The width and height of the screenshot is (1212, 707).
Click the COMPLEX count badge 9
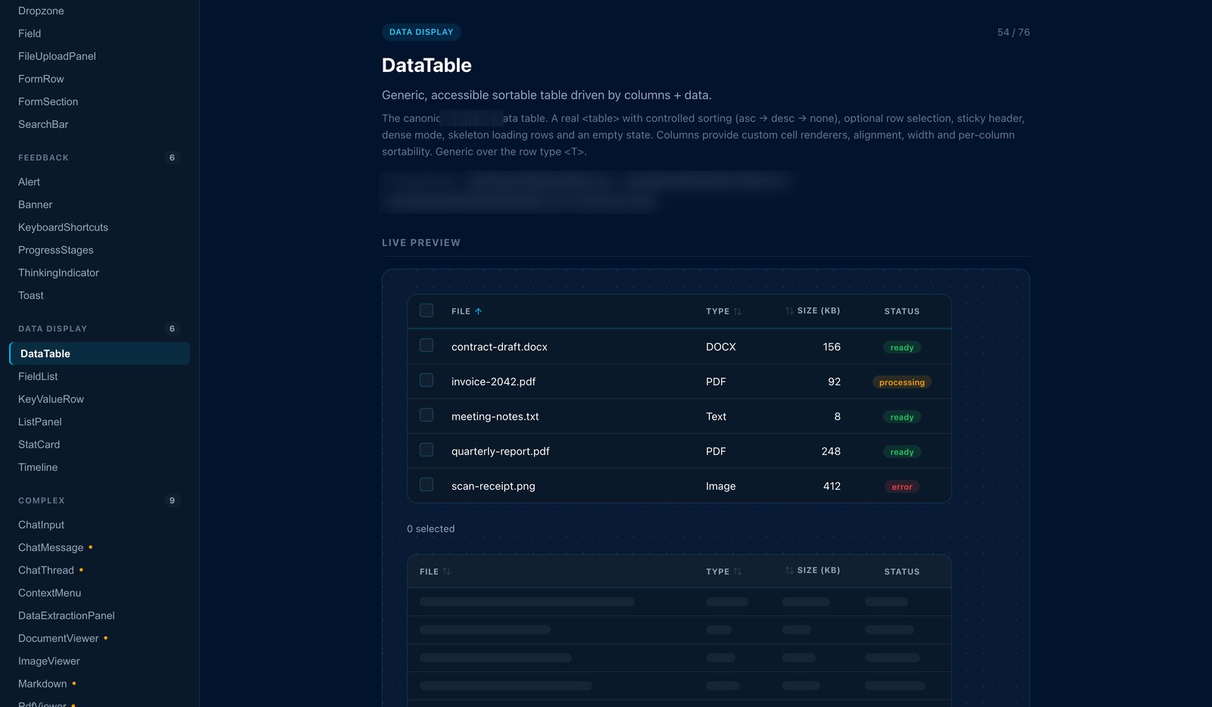[172, 500]
